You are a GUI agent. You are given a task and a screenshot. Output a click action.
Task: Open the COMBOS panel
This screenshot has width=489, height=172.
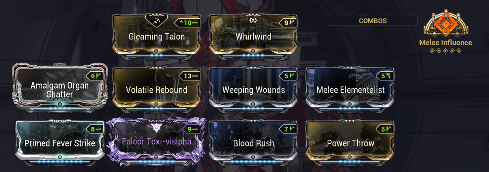point(373,21)
